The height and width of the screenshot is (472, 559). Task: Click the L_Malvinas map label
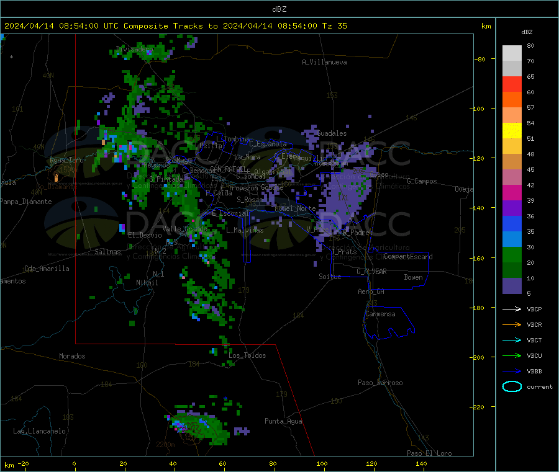[245, 230]
